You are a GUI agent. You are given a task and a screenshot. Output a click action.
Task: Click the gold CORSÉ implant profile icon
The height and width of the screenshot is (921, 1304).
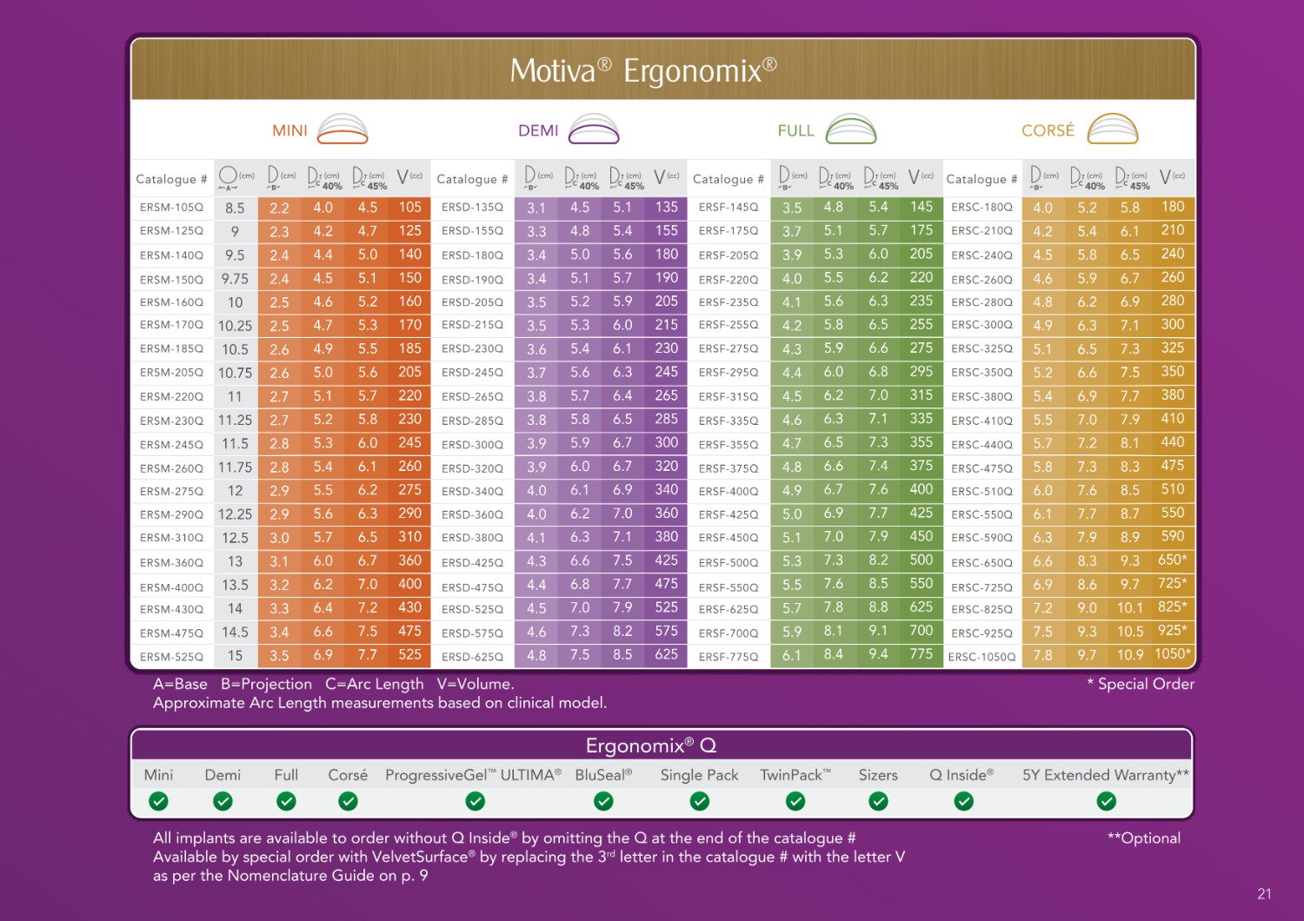click(1113, 129)
